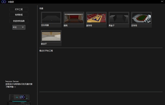Click the hecoos Server title text
Screen dimensions: 165x105
pyautogui.click(x=12, y=81)
